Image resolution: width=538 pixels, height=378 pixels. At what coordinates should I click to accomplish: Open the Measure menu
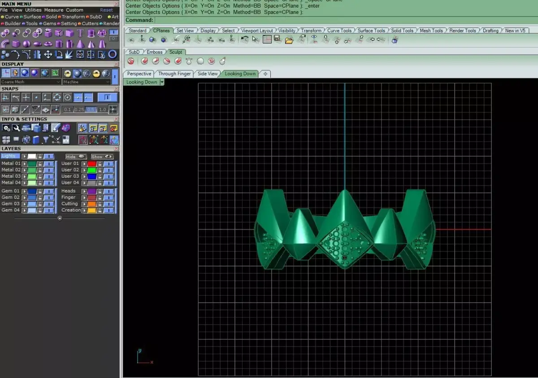tap(54, 10)
